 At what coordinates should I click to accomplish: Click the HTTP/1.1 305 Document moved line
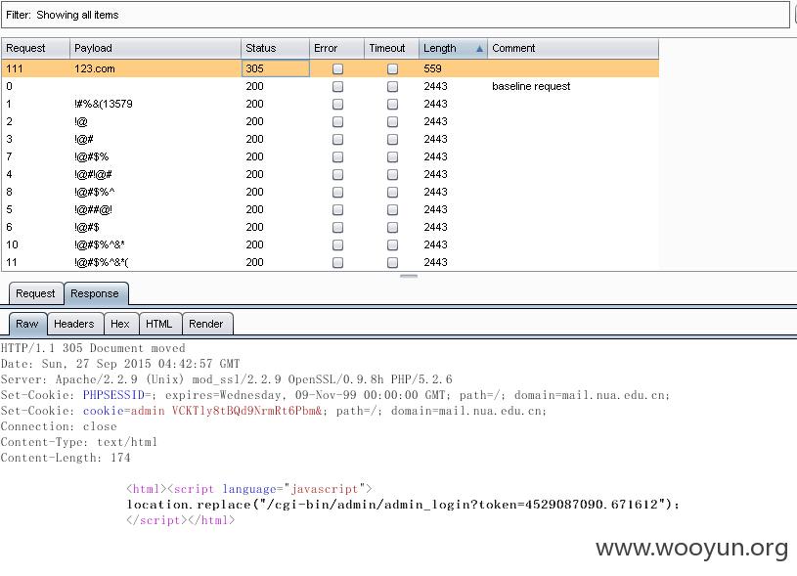tap(93, 348)
